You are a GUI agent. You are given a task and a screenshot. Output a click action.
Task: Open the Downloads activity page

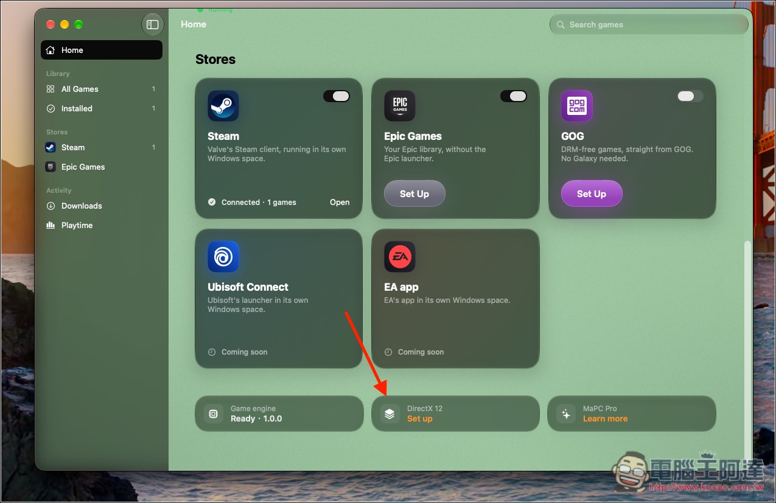click(102, 206)
